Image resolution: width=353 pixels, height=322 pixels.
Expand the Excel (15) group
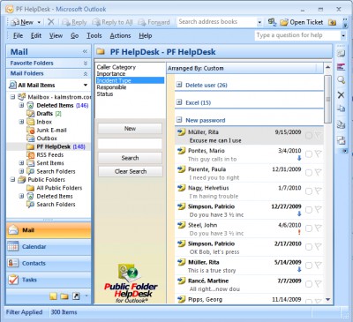(x=179, y=102)
